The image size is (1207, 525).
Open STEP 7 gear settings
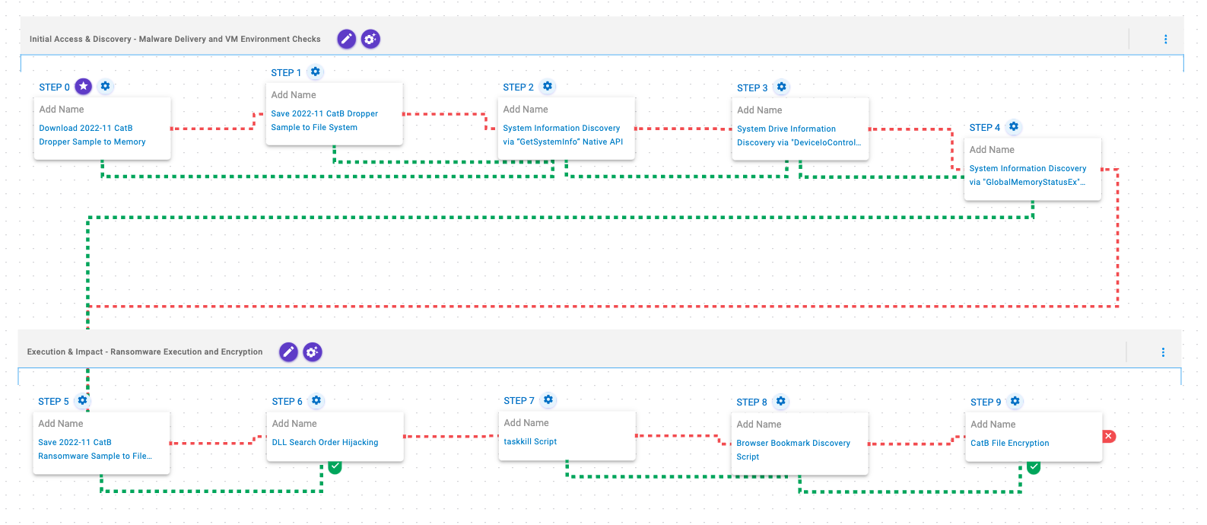pyautogui.click(x=548, y=400)
